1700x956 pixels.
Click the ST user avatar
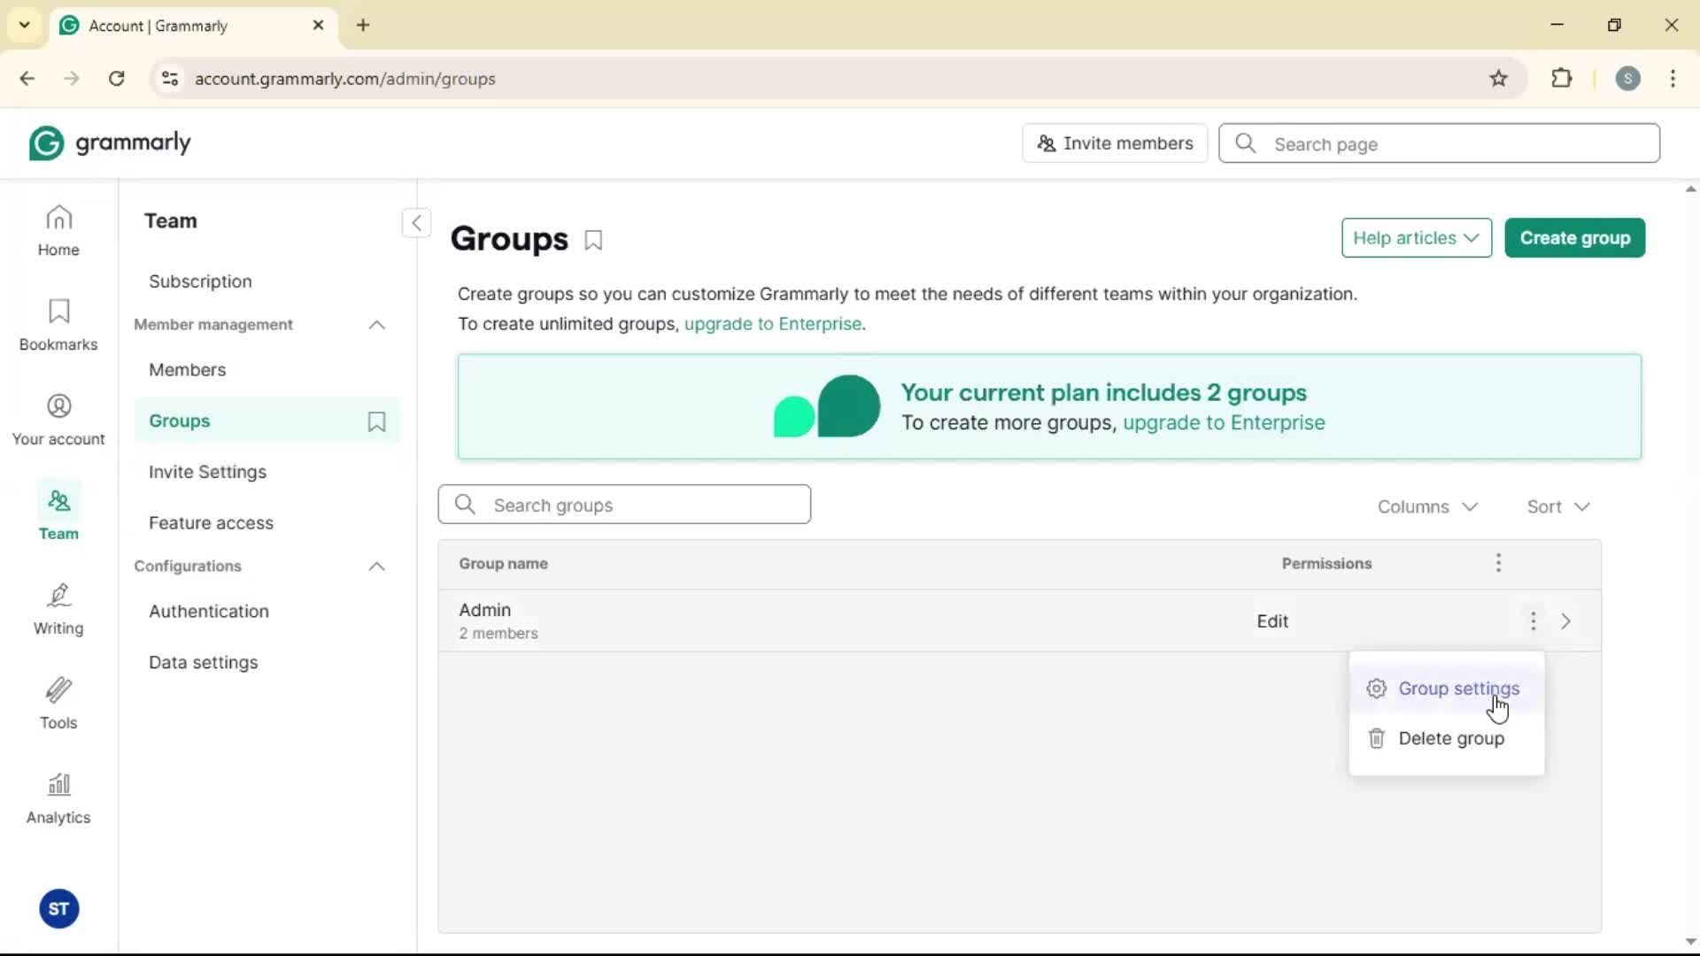point(58,909)
